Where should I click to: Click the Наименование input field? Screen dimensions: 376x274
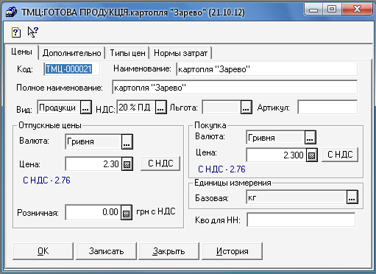tap(266, 69)
